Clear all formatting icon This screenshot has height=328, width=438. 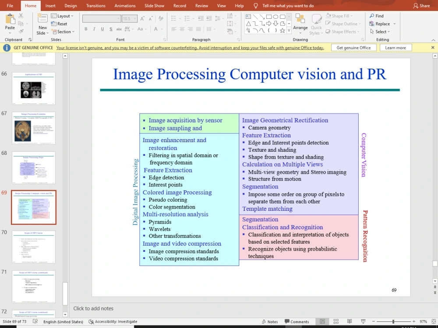161,18
